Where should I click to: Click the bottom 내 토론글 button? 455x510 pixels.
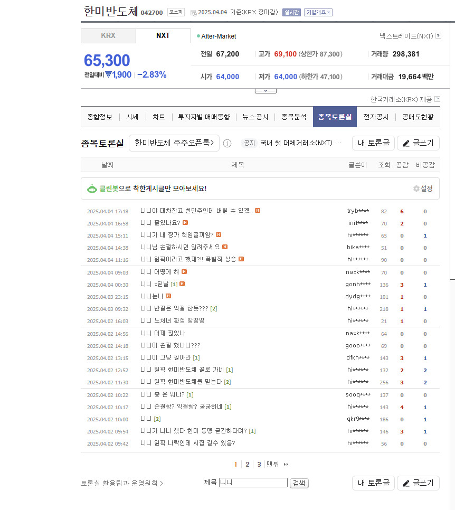[373, 483]
